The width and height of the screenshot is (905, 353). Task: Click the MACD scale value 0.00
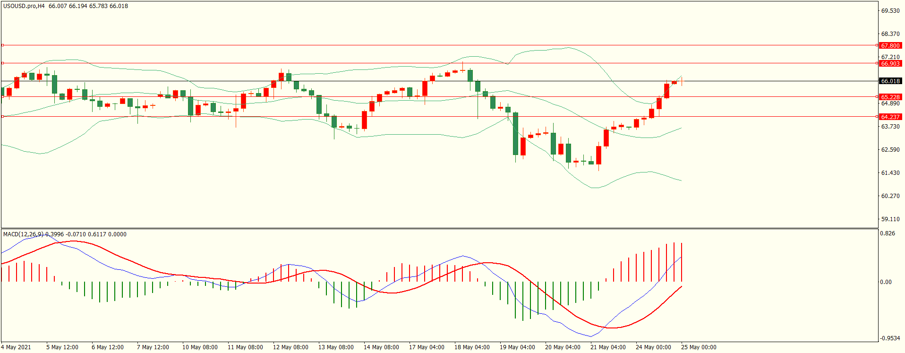[x=887, y=282]
